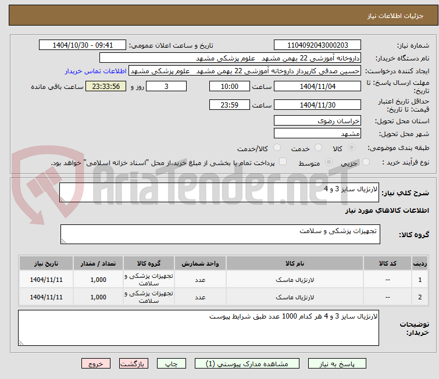The image size is (439, 379).
Task: Click the پاسخ به نیاز button
Action: pos(337,364)
